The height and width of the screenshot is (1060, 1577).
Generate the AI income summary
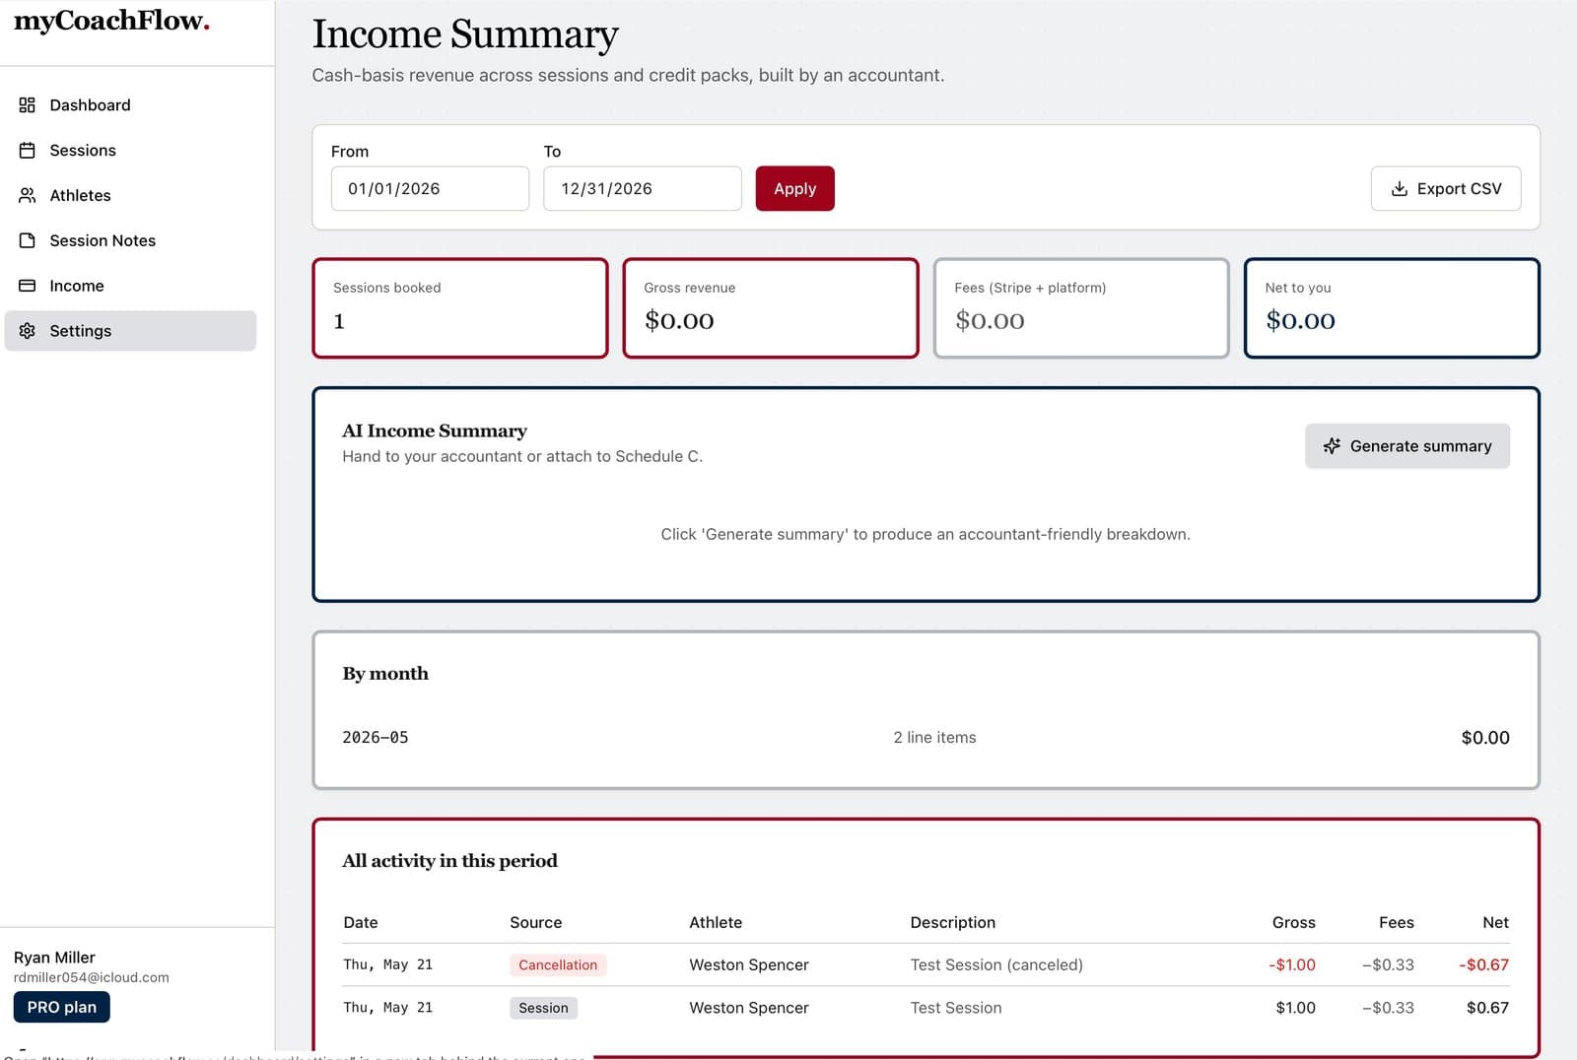(x=1406, y=446)
